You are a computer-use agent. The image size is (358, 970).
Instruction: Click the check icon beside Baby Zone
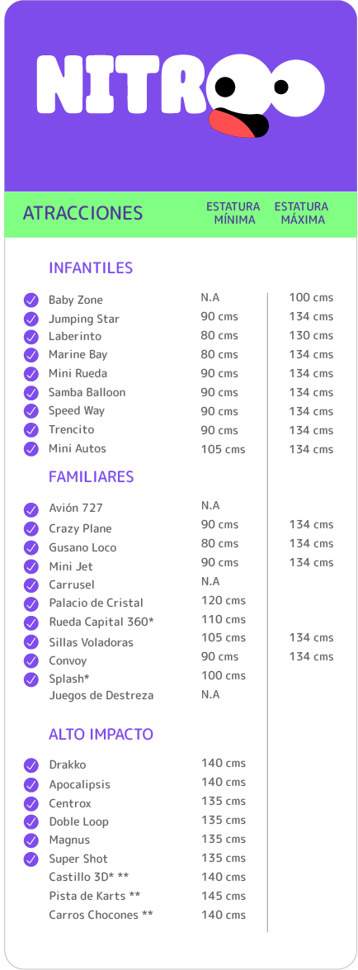[31, 300]
